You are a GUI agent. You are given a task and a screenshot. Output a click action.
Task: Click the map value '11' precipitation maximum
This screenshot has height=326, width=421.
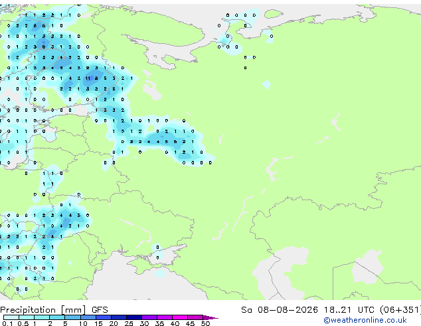(x=88, y=79)
